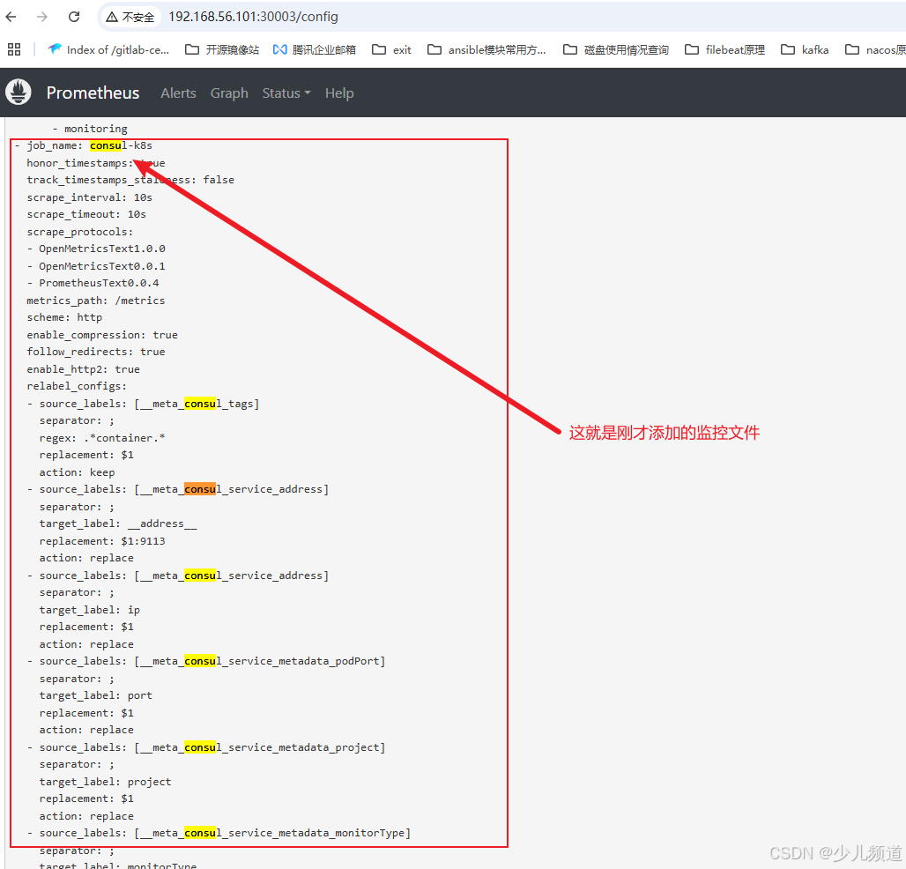Click the browser back arrow
Screen dimensions: 906x869
(11, 17)
